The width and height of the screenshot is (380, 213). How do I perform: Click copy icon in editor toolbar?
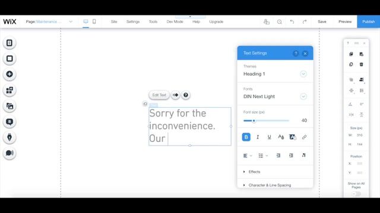click(x=351, y=54)
